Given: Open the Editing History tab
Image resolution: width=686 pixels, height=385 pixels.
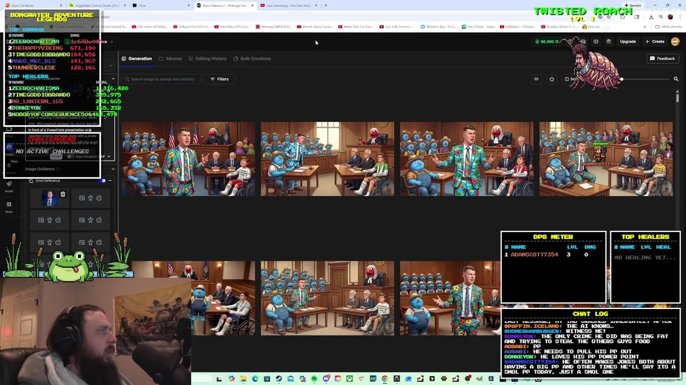Looking at the screenshot, I should pos(207,58).
